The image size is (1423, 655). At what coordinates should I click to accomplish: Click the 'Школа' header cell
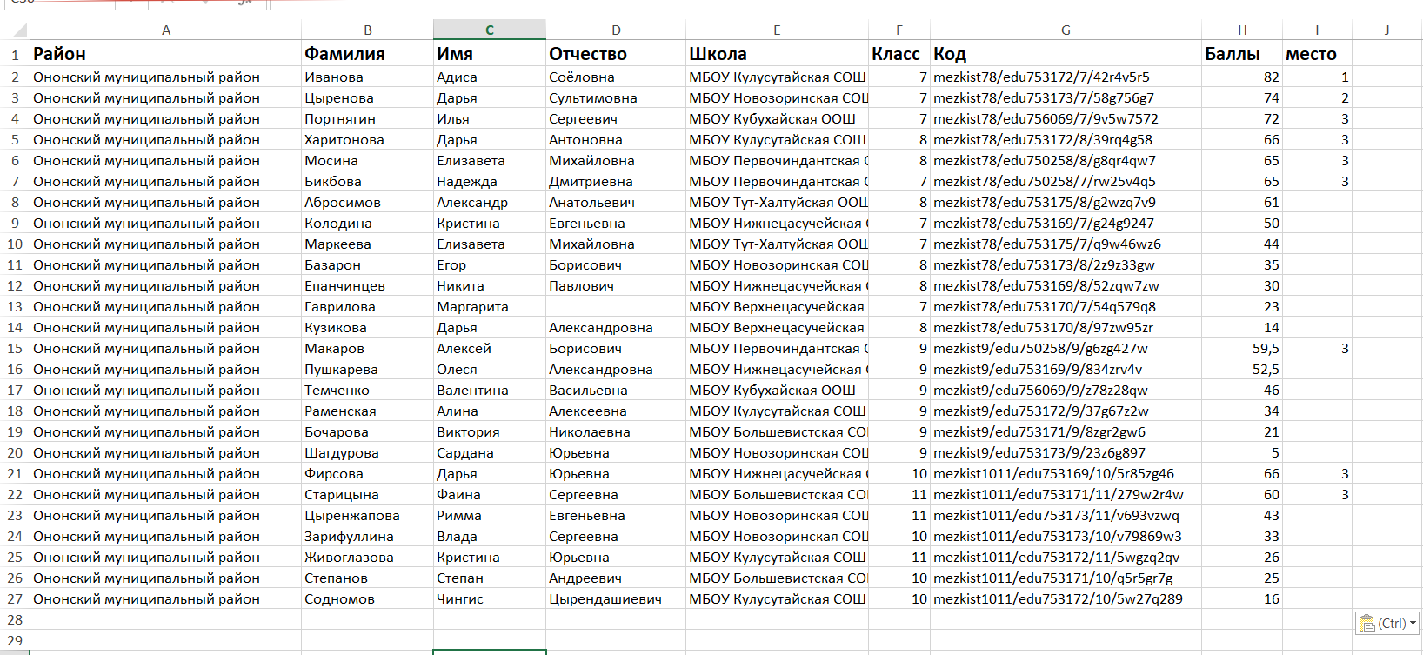tap(777, 54)
